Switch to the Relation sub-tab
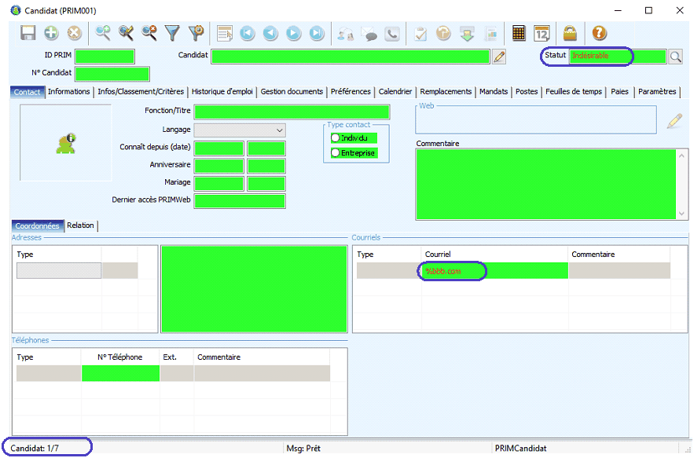The image size is (694, 458). pos(80,225)
